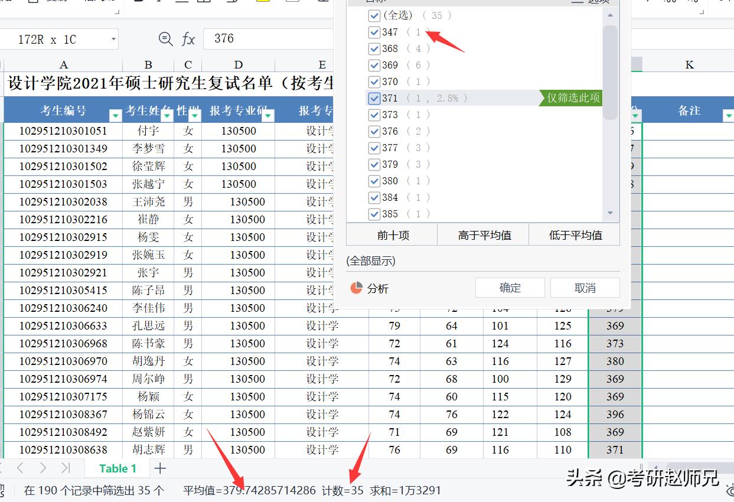Uncheck the 376 filter value

tap(374, 131)
